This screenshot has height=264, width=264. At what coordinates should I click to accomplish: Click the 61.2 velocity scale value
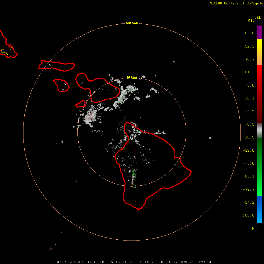click(250, 72)
